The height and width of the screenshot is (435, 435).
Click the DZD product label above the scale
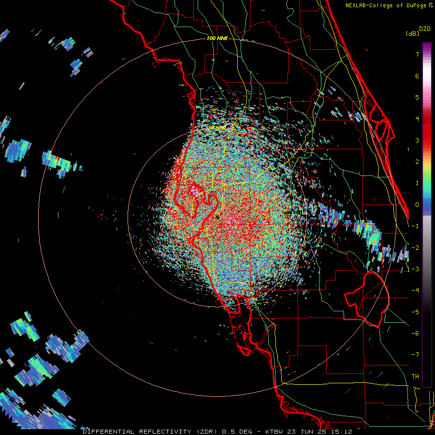(425, 29)
